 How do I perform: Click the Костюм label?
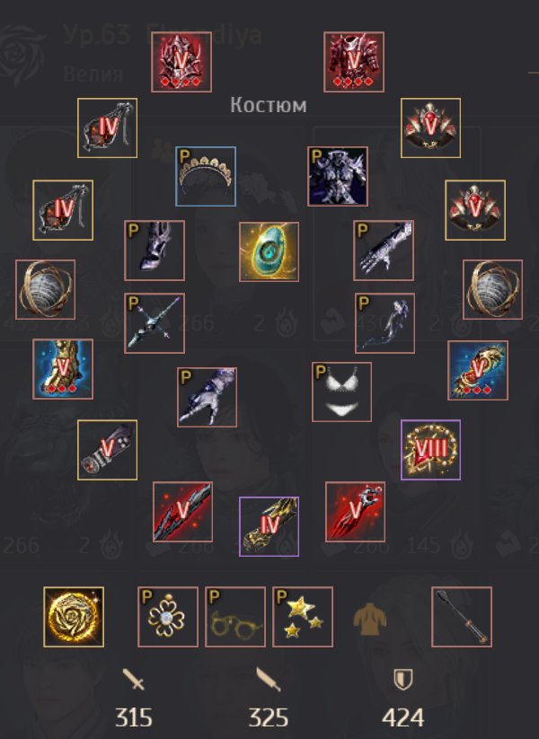tap(269, 105)
